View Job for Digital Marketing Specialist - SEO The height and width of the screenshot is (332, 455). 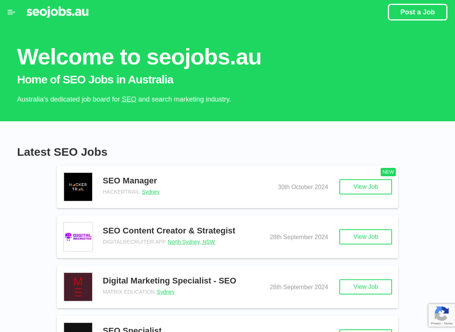(x=366, y=287)
